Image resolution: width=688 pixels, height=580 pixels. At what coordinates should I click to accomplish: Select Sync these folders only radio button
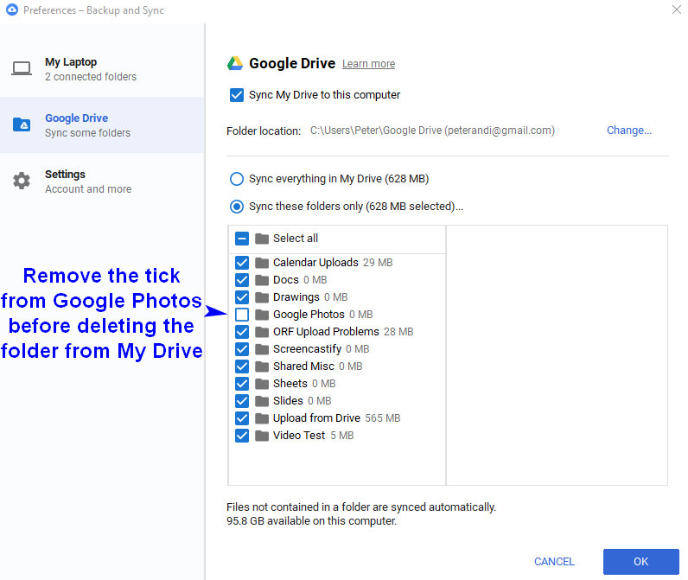(237, 207)
